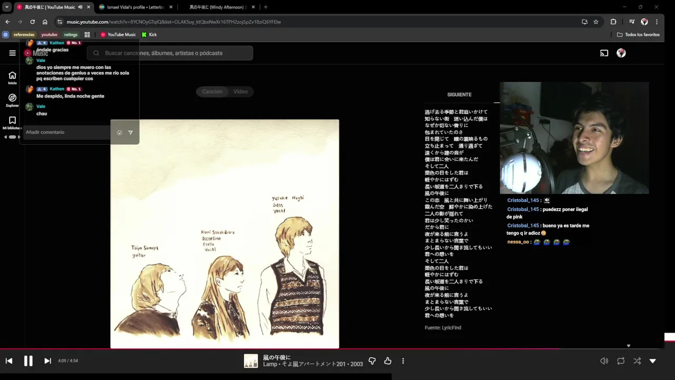Switch to the Windy Afternoon browser tab

(x=218, y=7)
